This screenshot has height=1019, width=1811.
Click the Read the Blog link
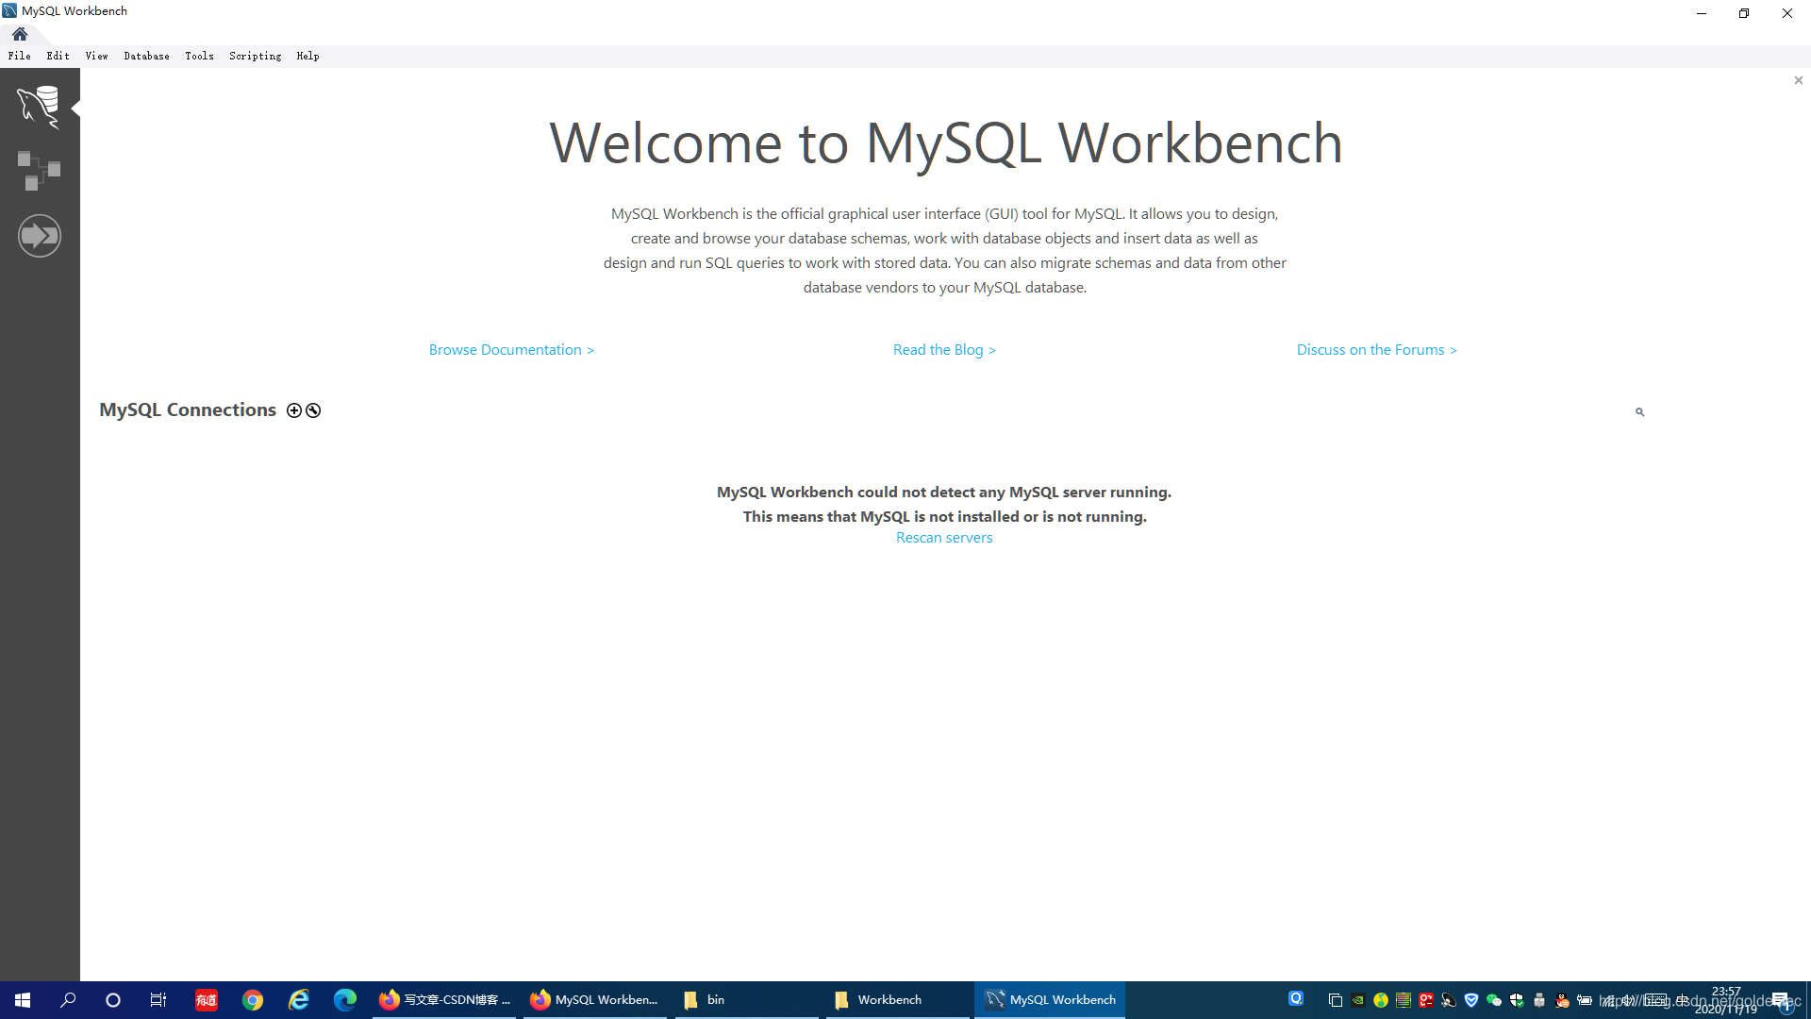[x=944, y=350]
